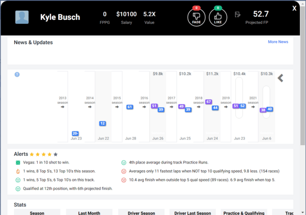Click the blue 39 marker above Jun 26
The width and height of the screenshot is (306, 215).
(x=161, y=110)
